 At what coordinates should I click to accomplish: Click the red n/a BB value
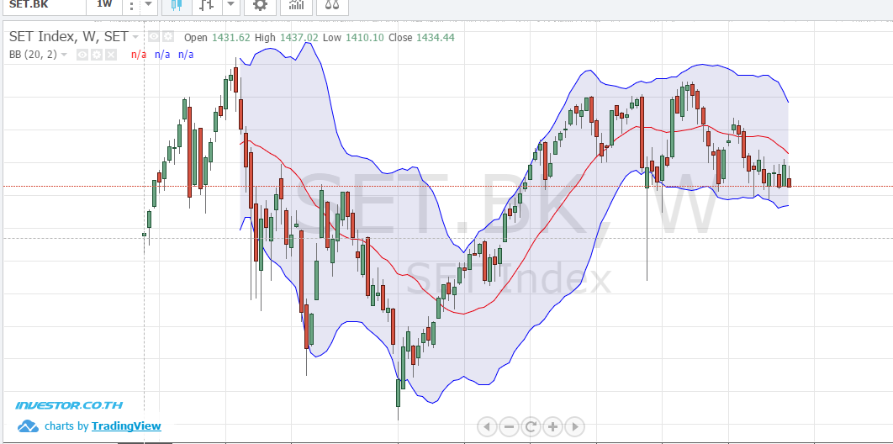pos(139,55)
